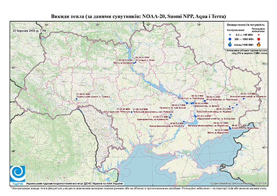
Task: Click the 36° longitude label on top edge
Action: (199, 24)
